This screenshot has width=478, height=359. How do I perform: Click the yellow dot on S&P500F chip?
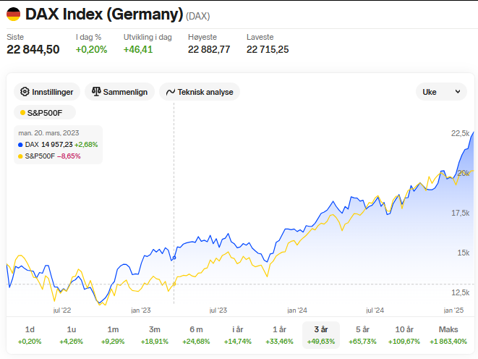(22, 113)
